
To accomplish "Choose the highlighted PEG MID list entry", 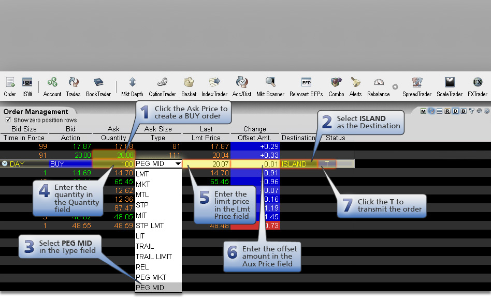I will [x=158, y=288].
